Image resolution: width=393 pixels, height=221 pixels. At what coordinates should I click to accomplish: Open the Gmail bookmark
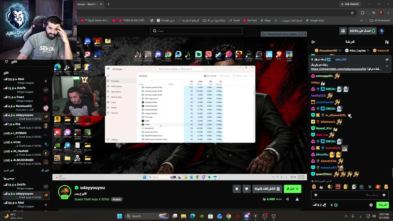tap(234, 21)
